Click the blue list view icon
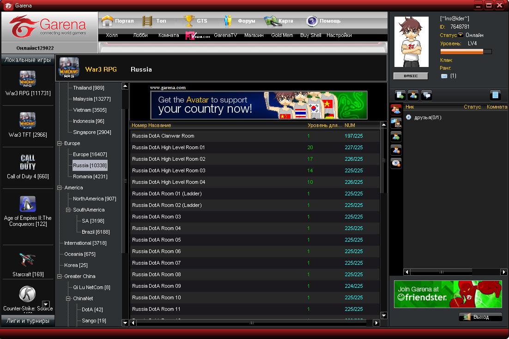The width and height of the screenshot is (509, 339). click(x=495, y=95)
